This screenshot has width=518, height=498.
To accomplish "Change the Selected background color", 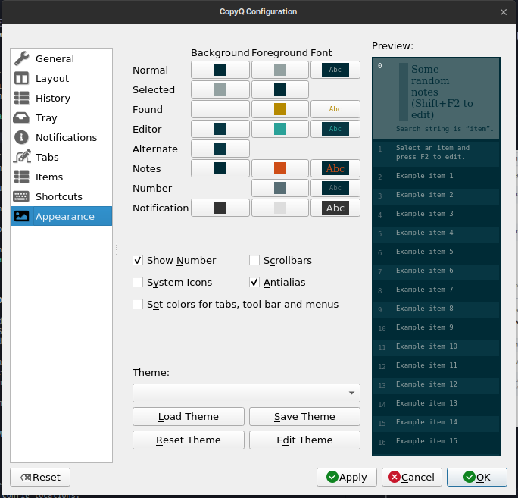I will [x=220, y=89].
